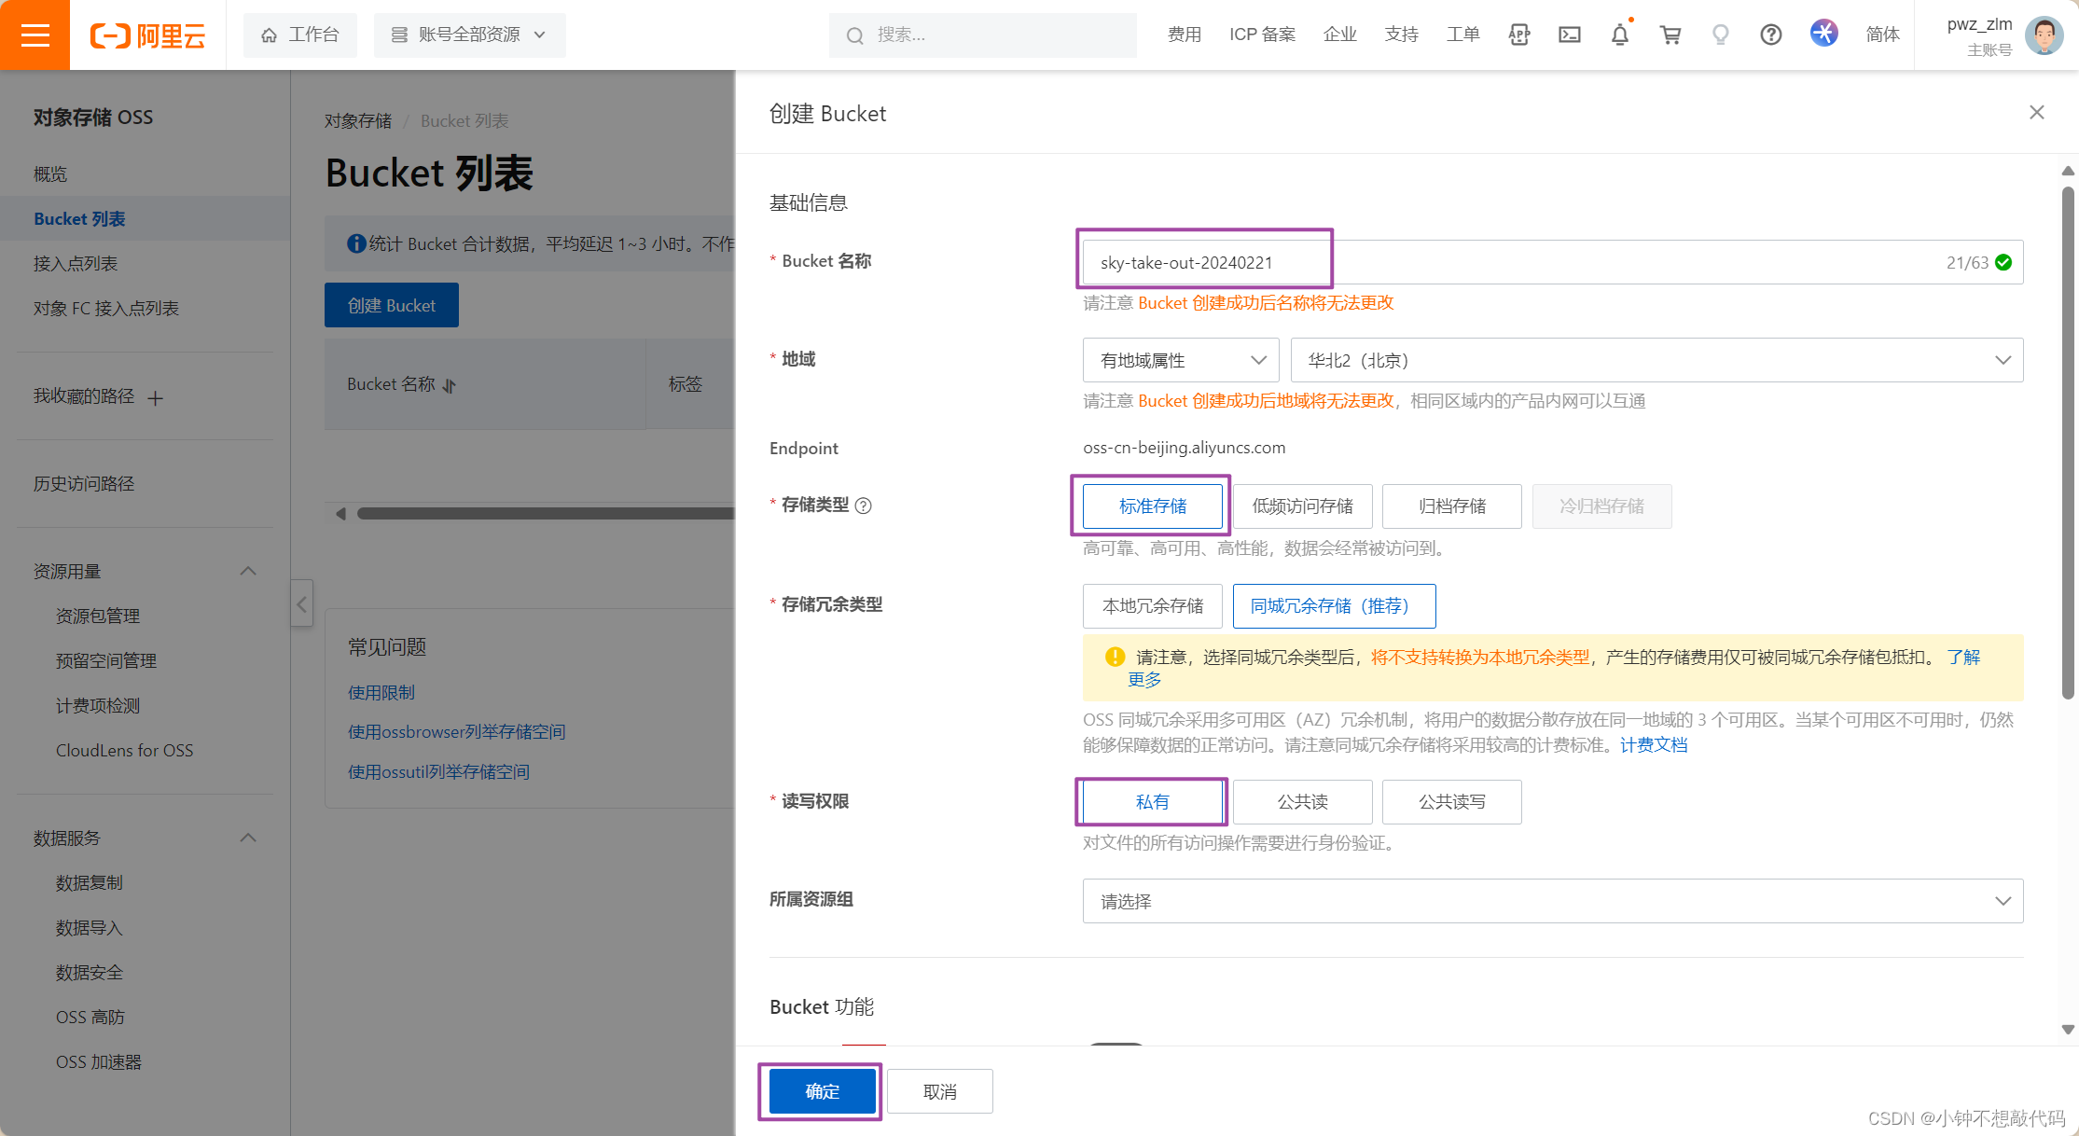Viewport: 2079px width, 1136px height.
Task: Open the 所属资源组 请选择 dropdown
Action: [x=1553, y=901]
